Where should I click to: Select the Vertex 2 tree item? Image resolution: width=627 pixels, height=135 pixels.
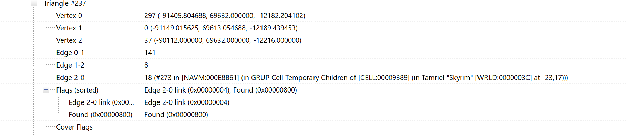[x=69, y=40]
